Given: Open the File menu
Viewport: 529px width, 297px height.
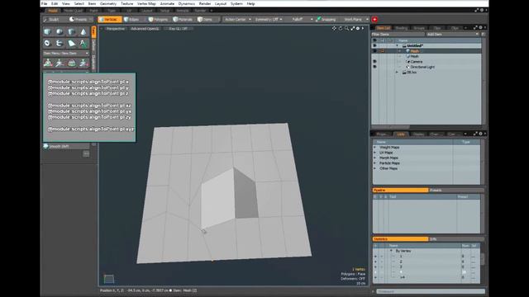Looking at the screenshot, I should coord(44,3).
